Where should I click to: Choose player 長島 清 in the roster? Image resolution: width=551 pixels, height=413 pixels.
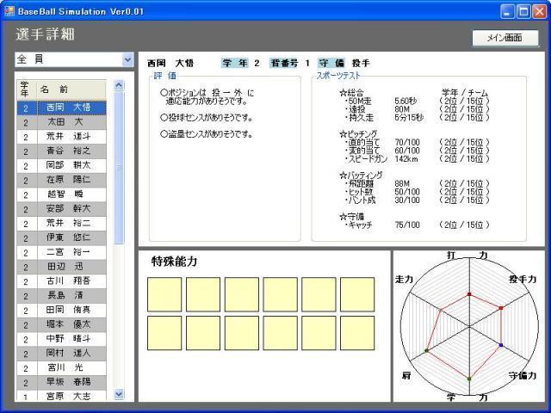(x=68, y=295)
